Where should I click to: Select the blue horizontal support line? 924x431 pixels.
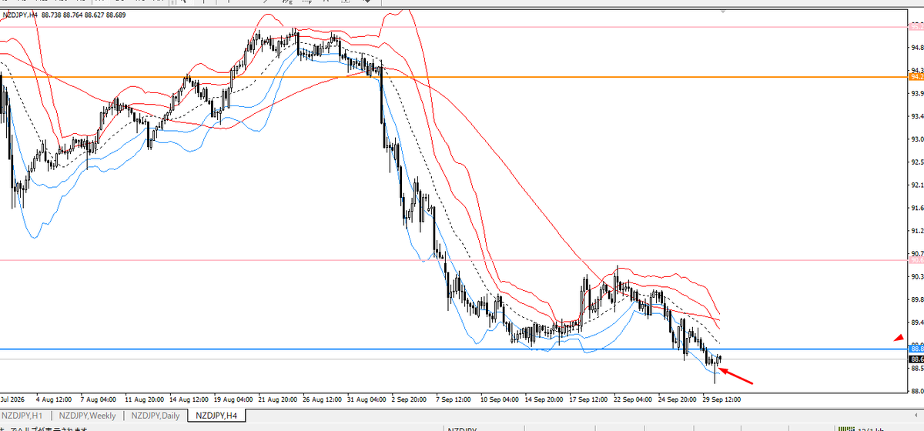[x=454, y=349]
